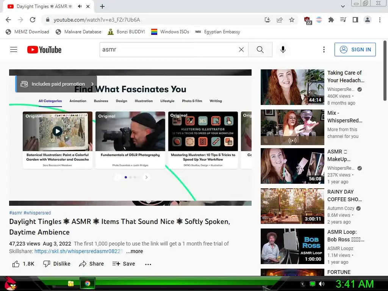The image size is (388, 291).
Task: Open Taking Care of Your Headache thumbnail
Action: point(292,87)
